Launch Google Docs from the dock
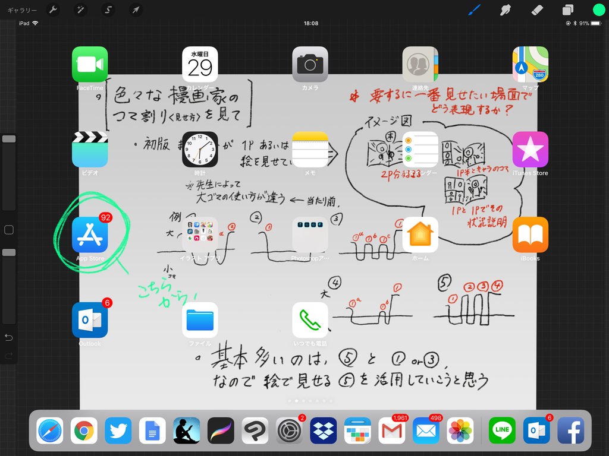 [x=152, y=430]
